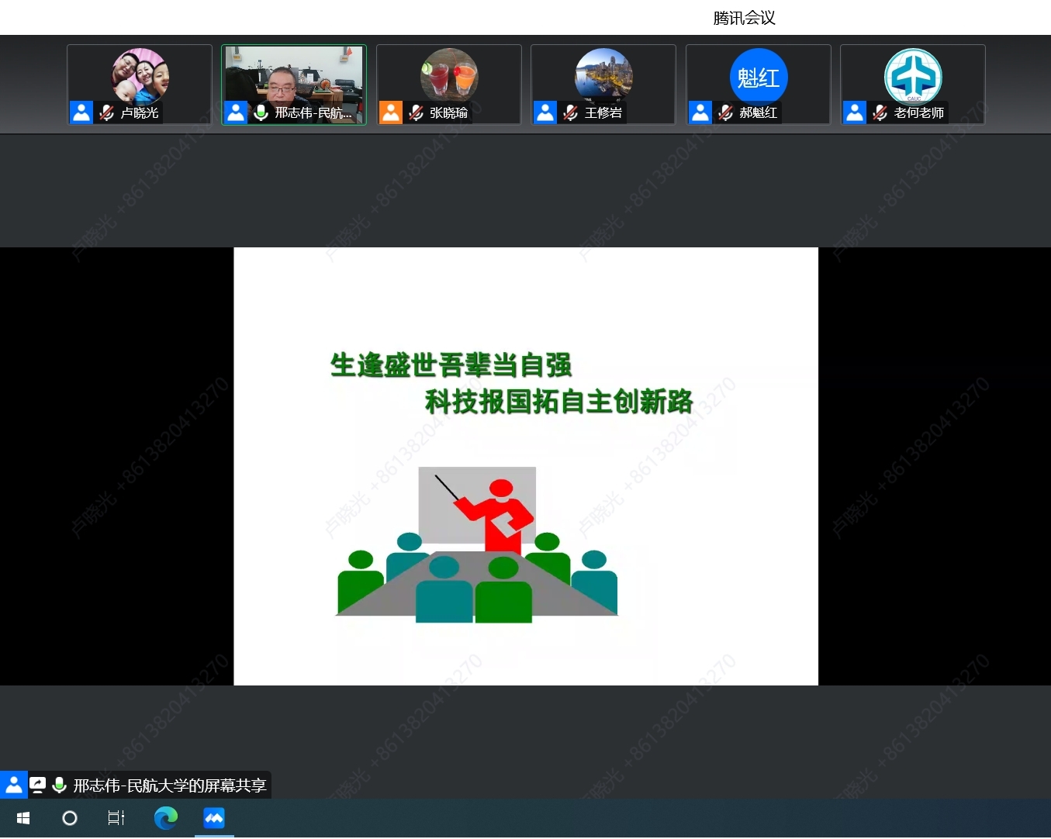The width and height of the screenshot is (1051, 839).
Task: Click the blue user icon beside 卢晓光
Action: [x=81, y=113]
